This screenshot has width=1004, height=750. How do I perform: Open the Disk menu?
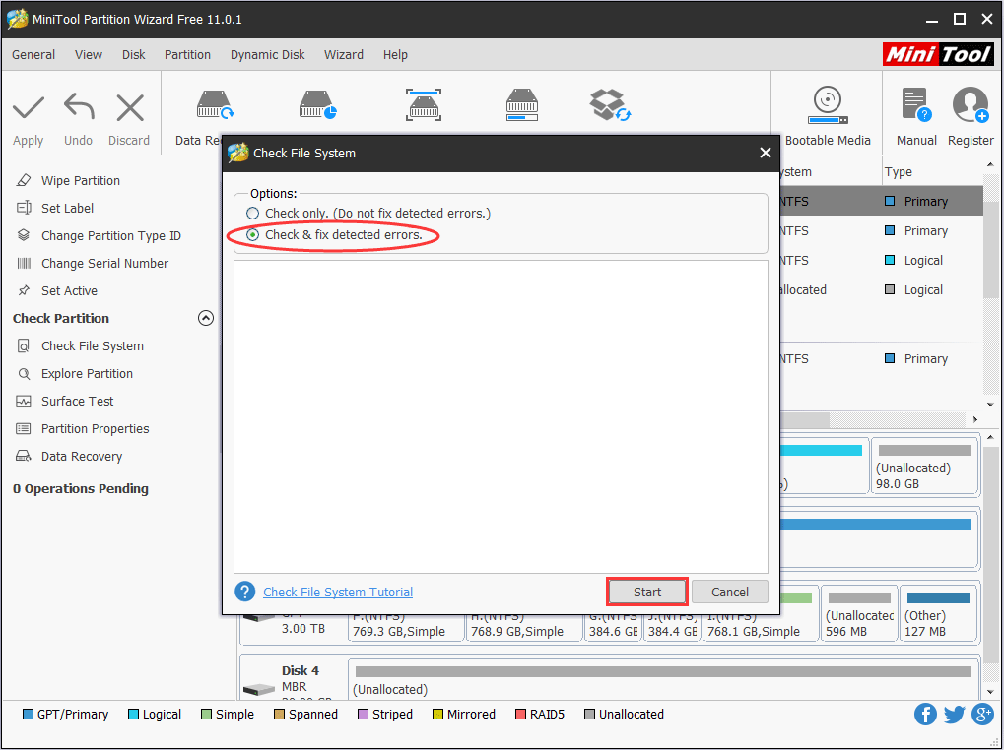(x=134, y=55)
